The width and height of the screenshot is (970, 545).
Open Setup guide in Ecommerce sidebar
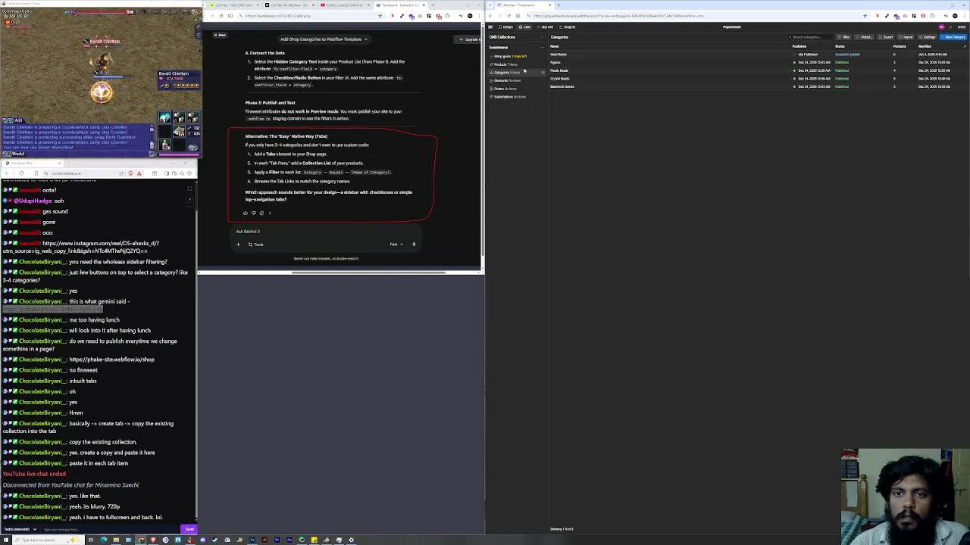pos(508,56)
